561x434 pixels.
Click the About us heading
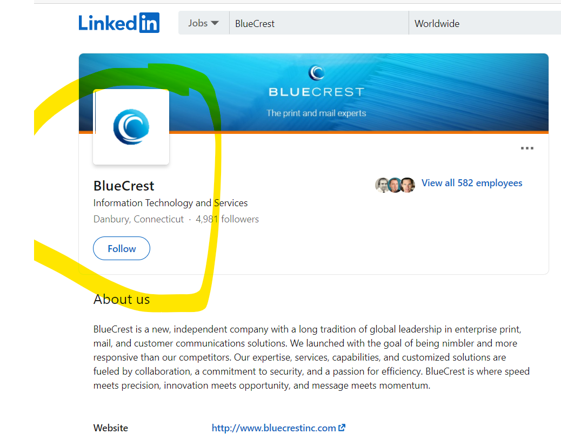[122, 299]
